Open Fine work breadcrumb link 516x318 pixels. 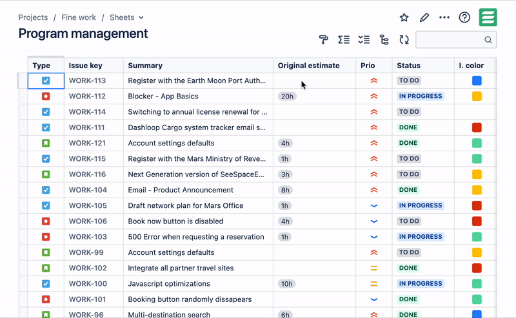tap(79, 17)
